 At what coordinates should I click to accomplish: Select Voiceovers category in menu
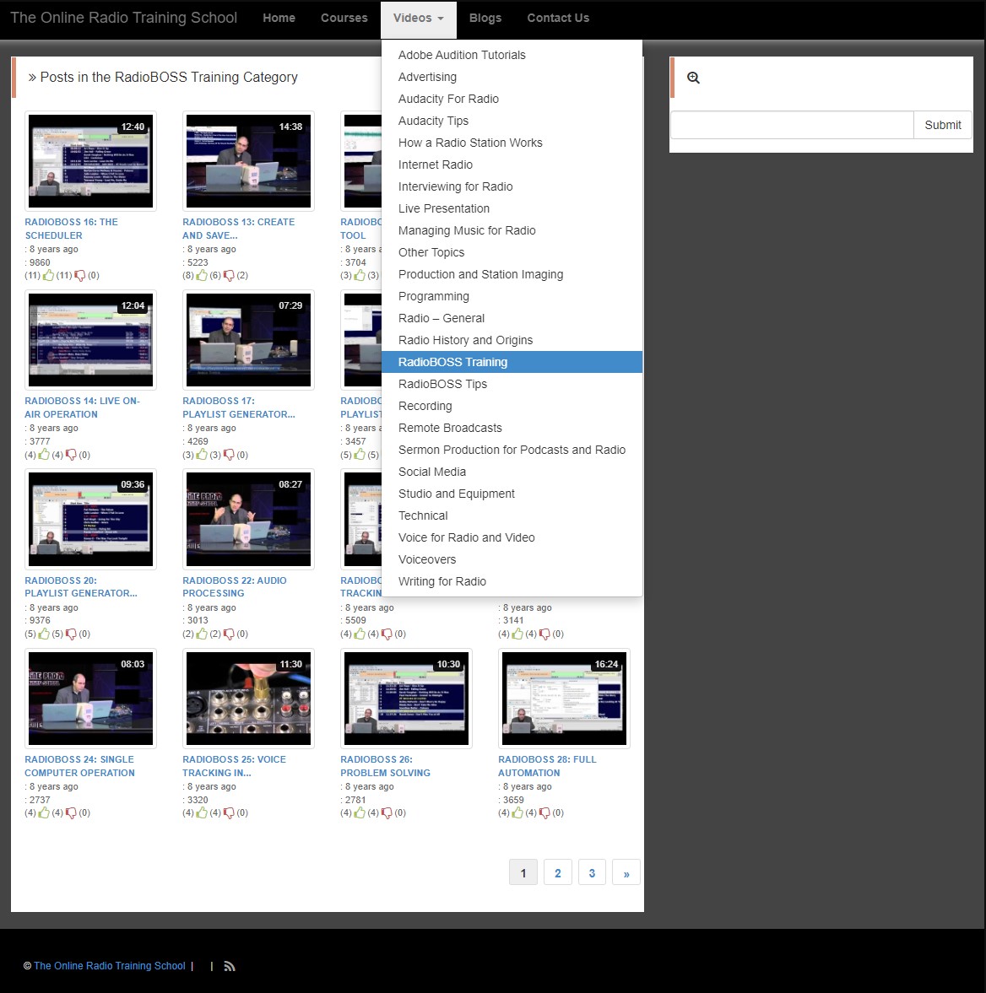[512, 560]
